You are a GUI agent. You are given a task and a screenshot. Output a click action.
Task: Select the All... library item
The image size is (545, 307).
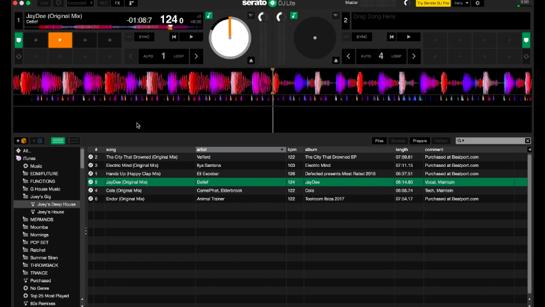click(27, 150)
